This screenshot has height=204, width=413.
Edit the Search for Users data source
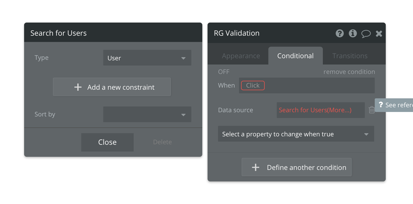(315, 110)
